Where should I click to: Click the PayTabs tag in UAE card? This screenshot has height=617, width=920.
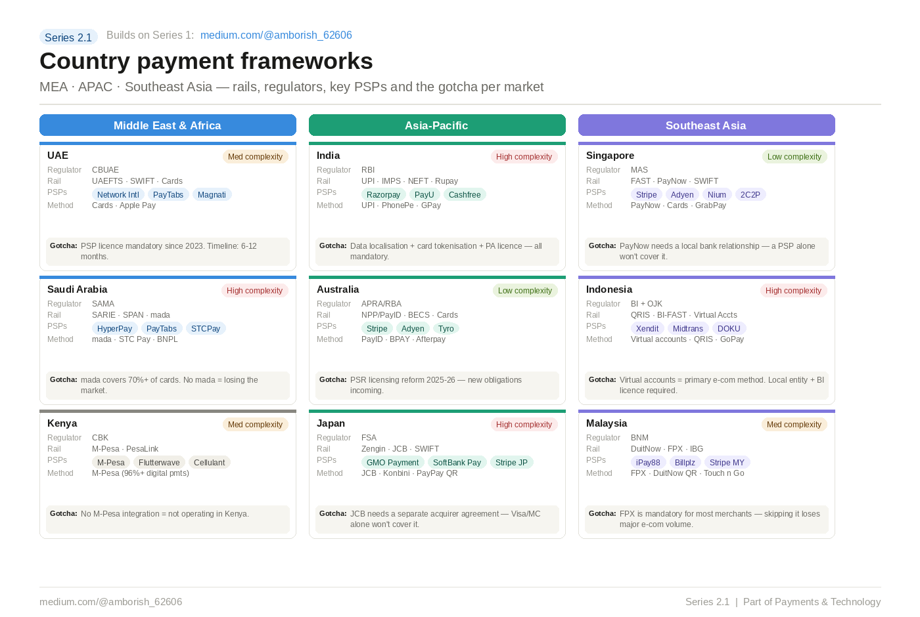pyautogui.click(x=168, y=195)
